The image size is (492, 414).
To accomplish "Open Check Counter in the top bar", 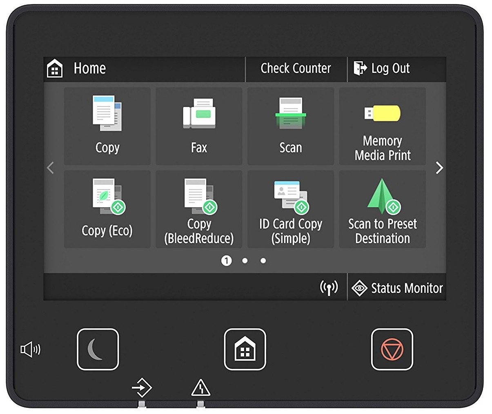I will click(x=296, y=69).
